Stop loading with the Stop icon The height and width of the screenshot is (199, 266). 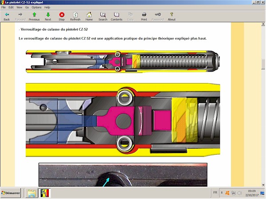coord(62,17)
